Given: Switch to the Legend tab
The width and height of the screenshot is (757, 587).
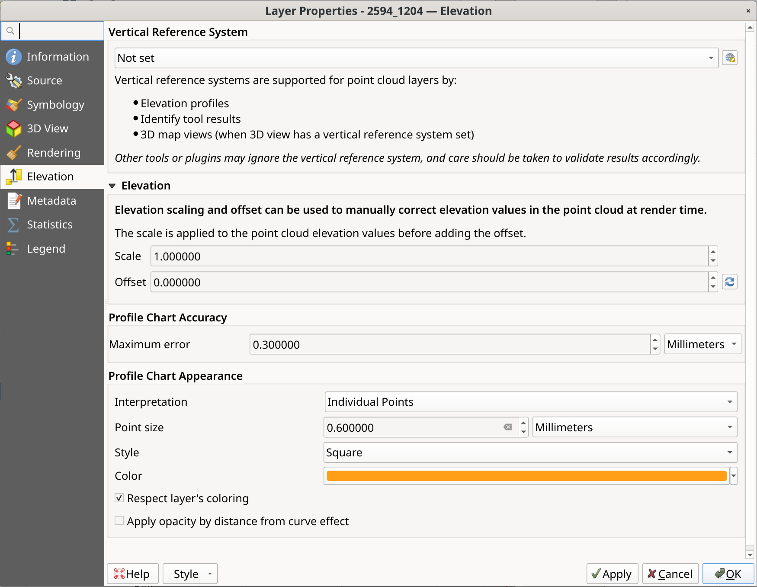Looking at the screenshot, I should click(x=52, y=249).
